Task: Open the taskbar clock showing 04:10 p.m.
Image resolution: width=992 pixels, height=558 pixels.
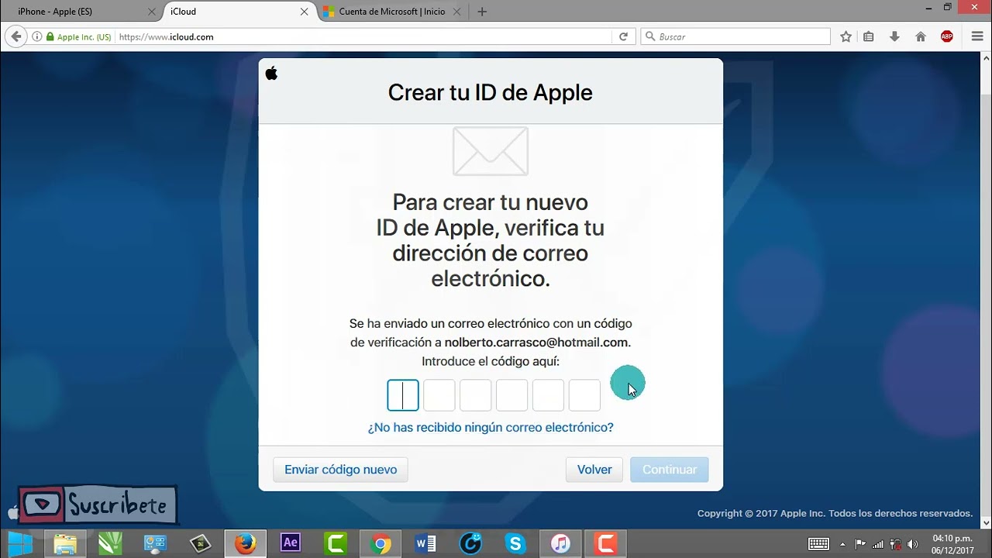Action: tap(952, 544)
